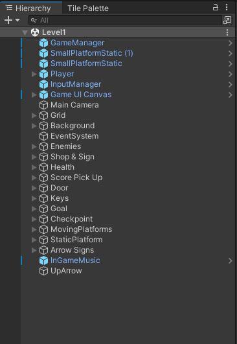
Task: Click the GameManager prefab cube icon
Action: (43, 43)
